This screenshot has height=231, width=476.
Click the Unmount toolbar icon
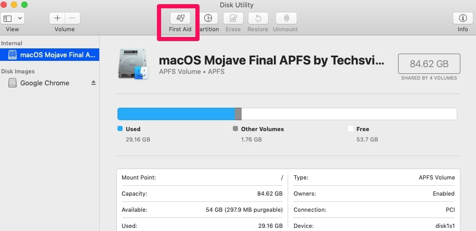coord(286,18)
